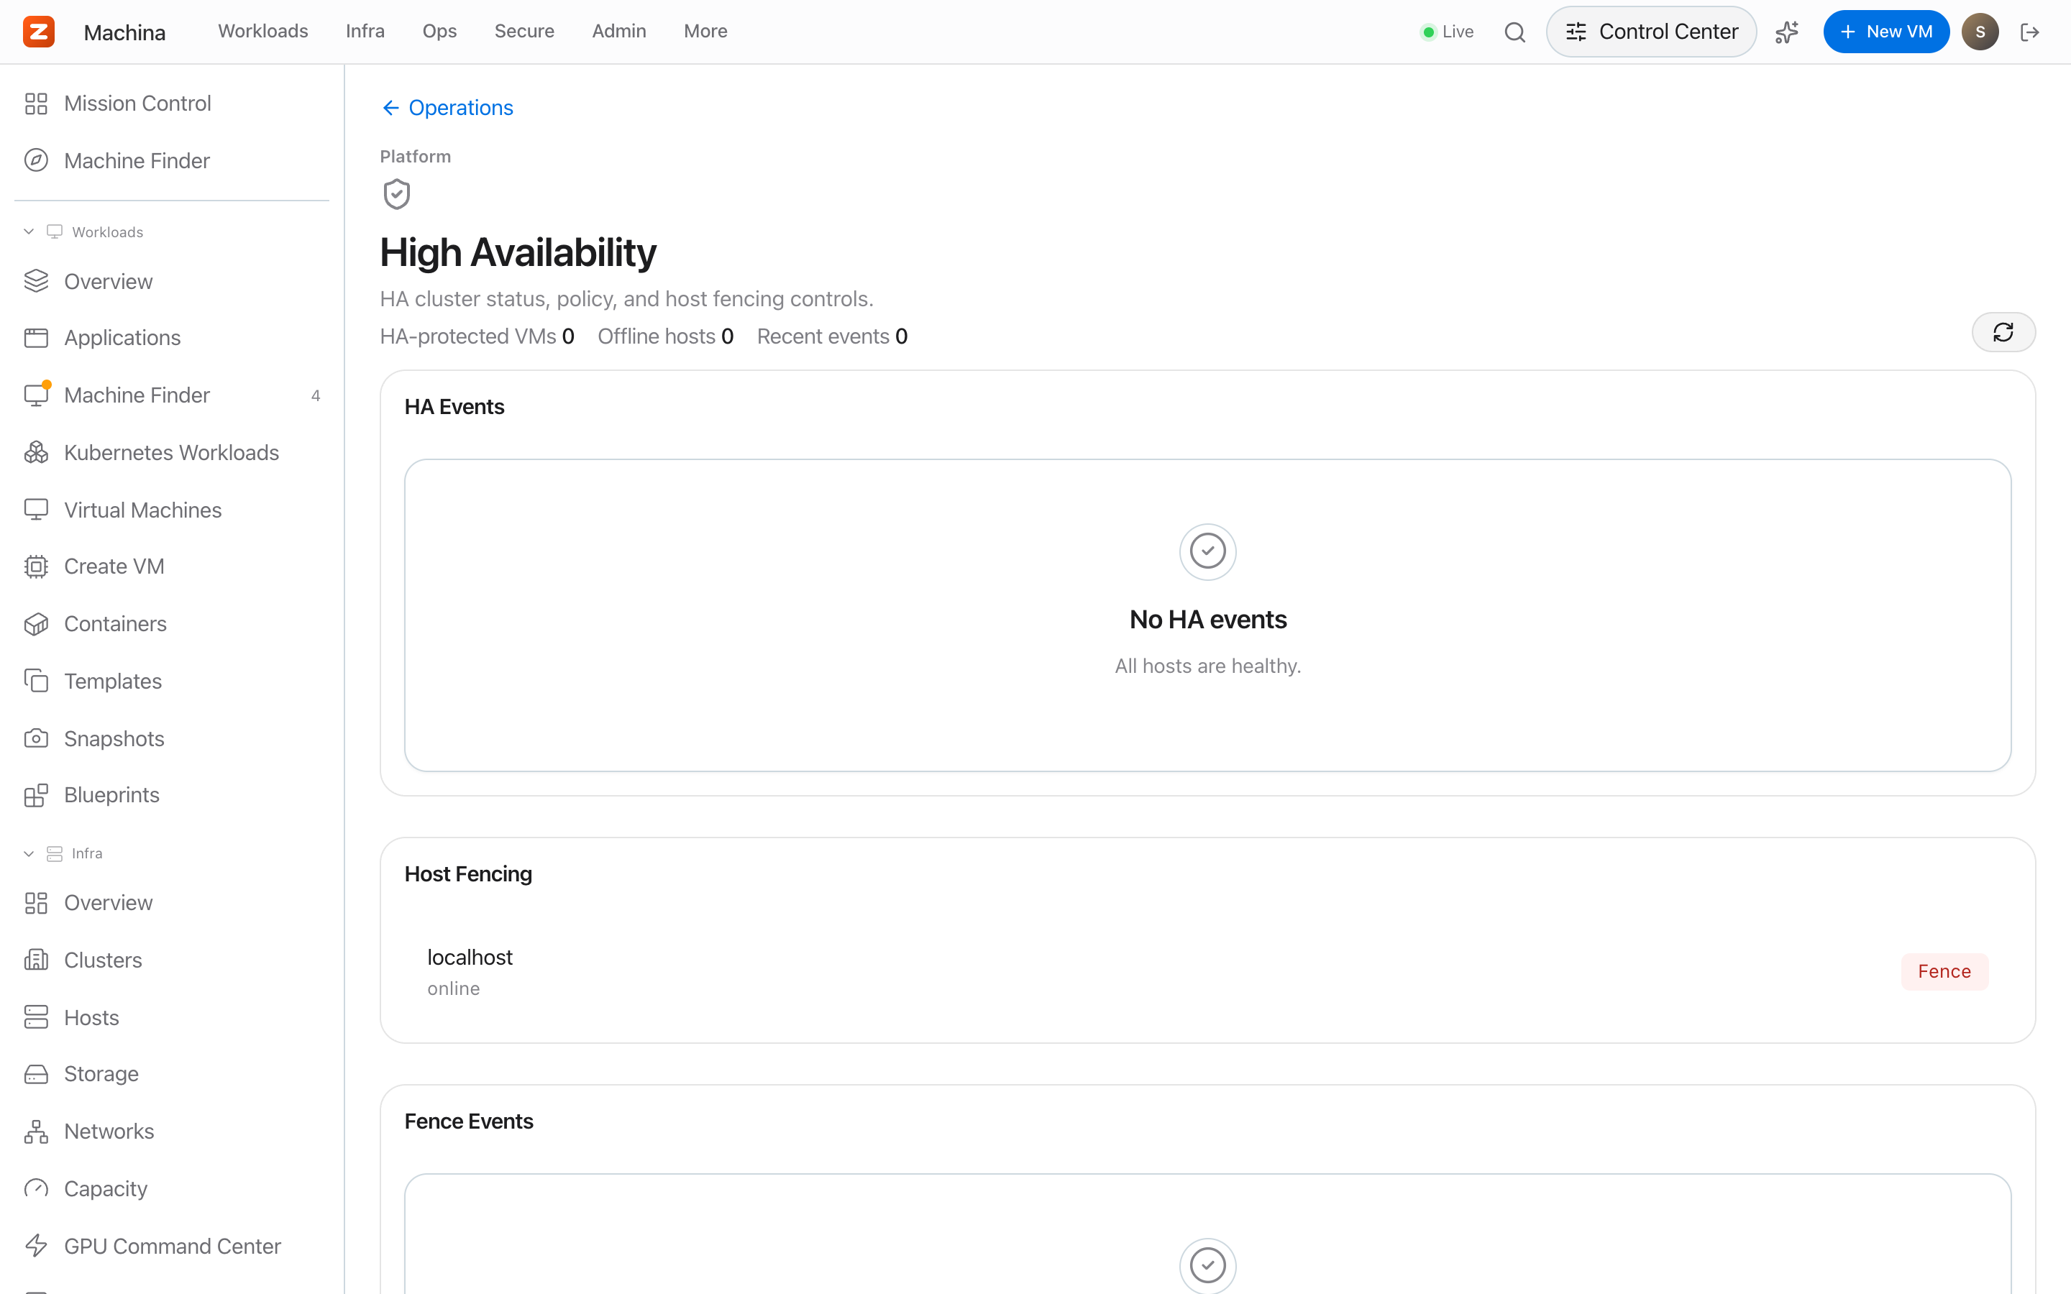Open the Admin top menu
The width and height of the screenshot is (2071, 1294).
(x=620, y=32)
